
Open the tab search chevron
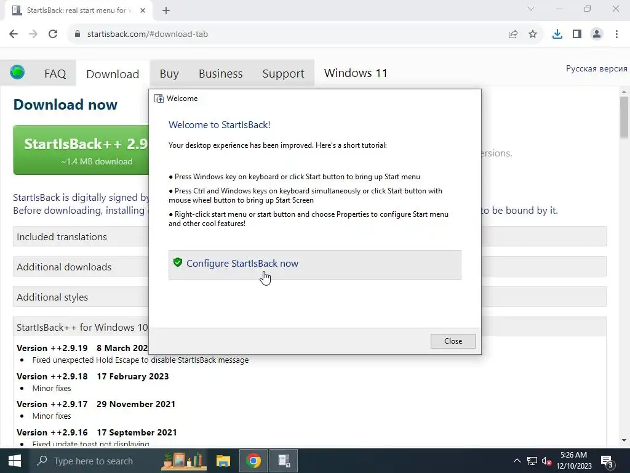click(531, 9)
